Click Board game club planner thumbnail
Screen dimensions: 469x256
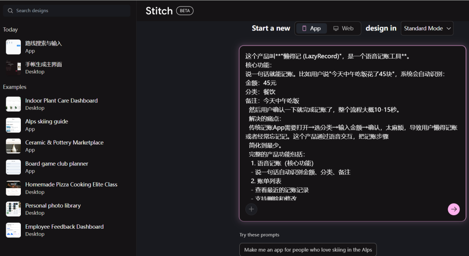tap(13, 167)
